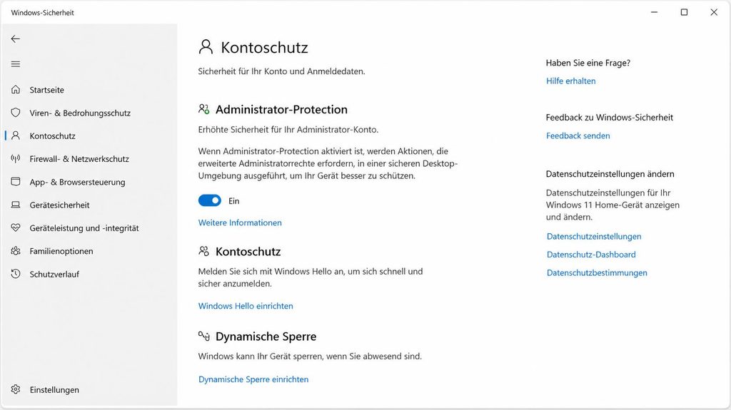Minimize the Windows-Sicherheit window
The image size is (731, 410).
(x=654, y=12)
